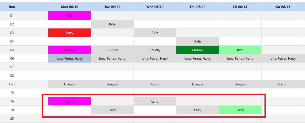Click the Mon 06/10 column header
Viewport: 305px width, 123px height.
pos(69,7)
